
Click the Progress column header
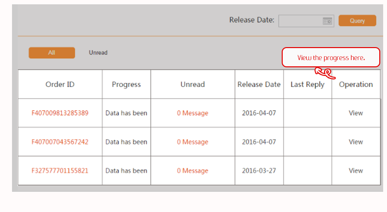click(x=126, y=85)
